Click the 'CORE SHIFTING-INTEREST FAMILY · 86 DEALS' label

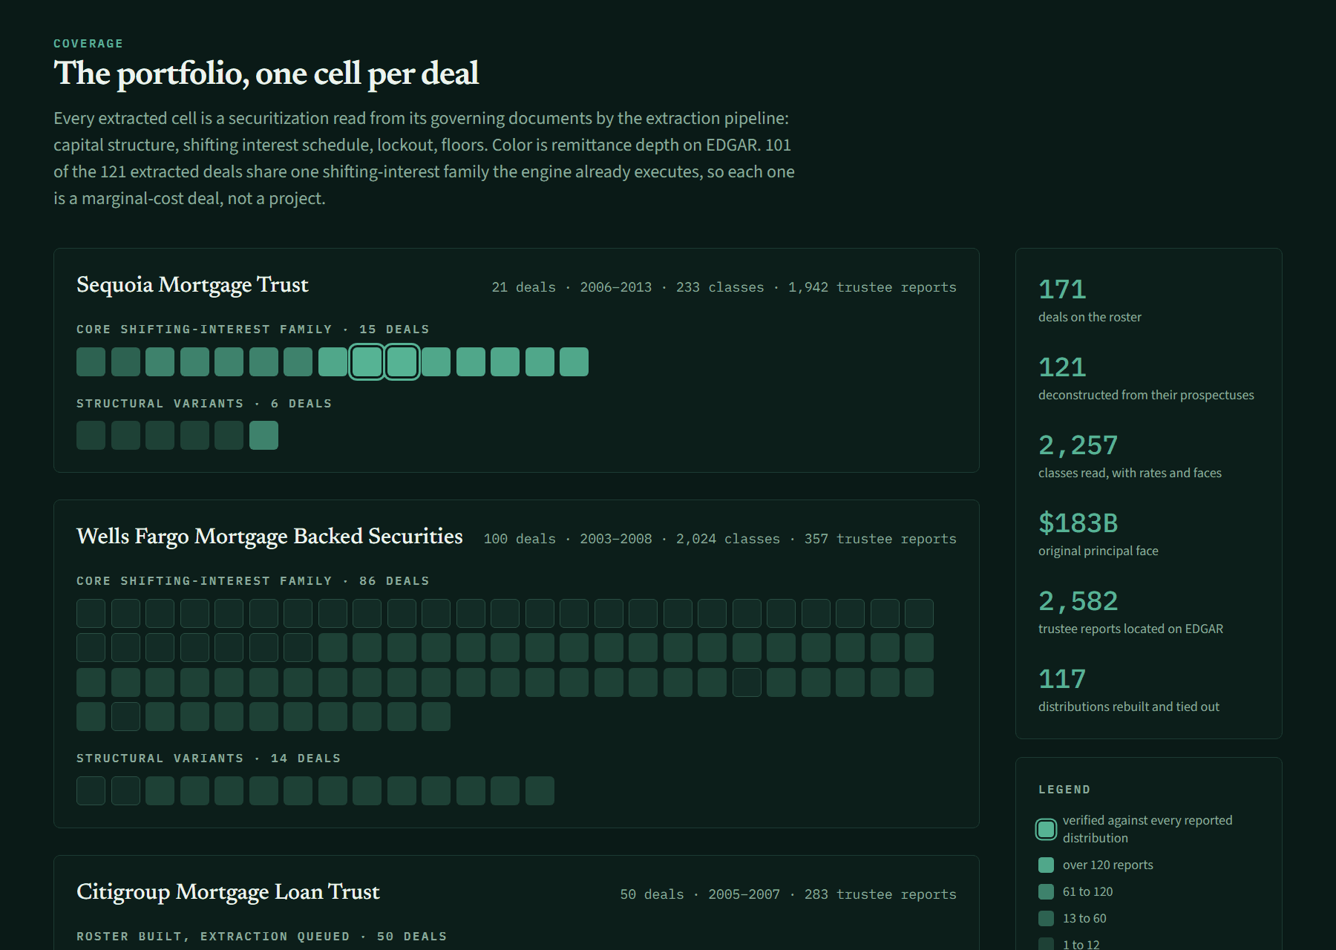pos(253,581)
